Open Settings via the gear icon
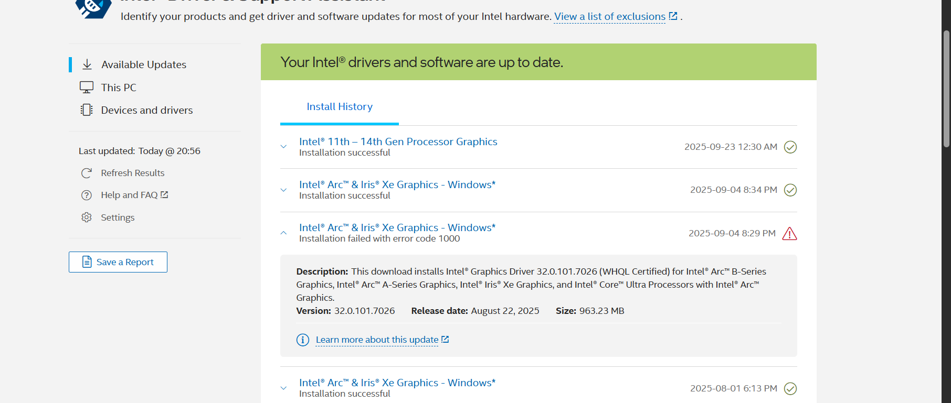 (87, 217)
